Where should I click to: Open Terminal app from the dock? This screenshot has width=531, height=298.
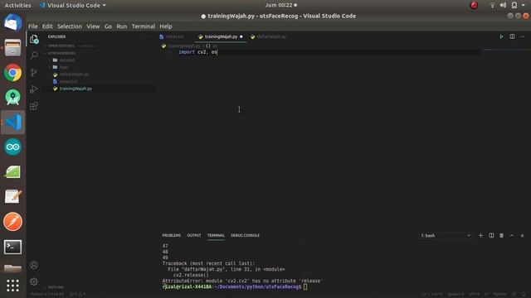[13, 247]
